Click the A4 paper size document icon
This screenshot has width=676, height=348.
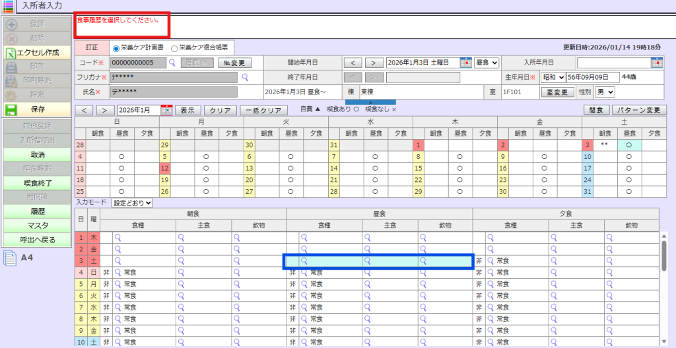(11, 258)
